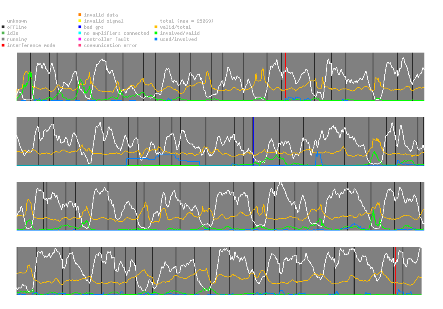Click the green idle background swatch
The height and width of the screenshot is (309, 443).
3,33
